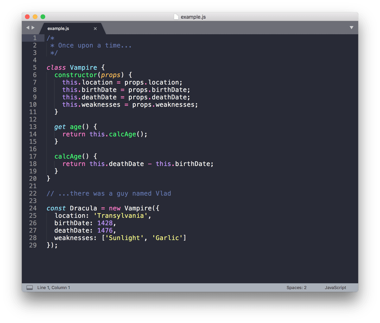Click the yellow minimize window button
The image size is (380, 323).
[35, 17]
